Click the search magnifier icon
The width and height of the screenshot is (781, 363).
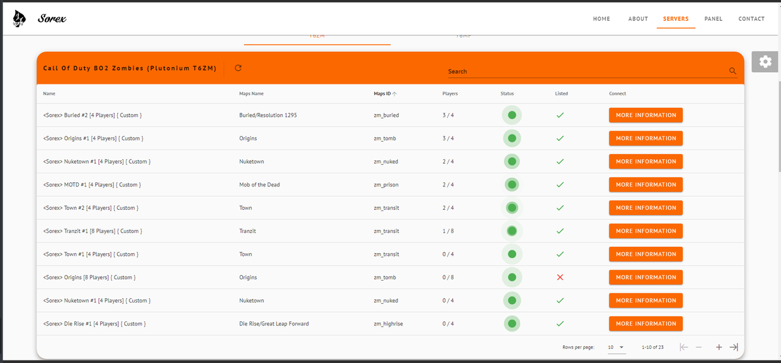coord(732,71)
